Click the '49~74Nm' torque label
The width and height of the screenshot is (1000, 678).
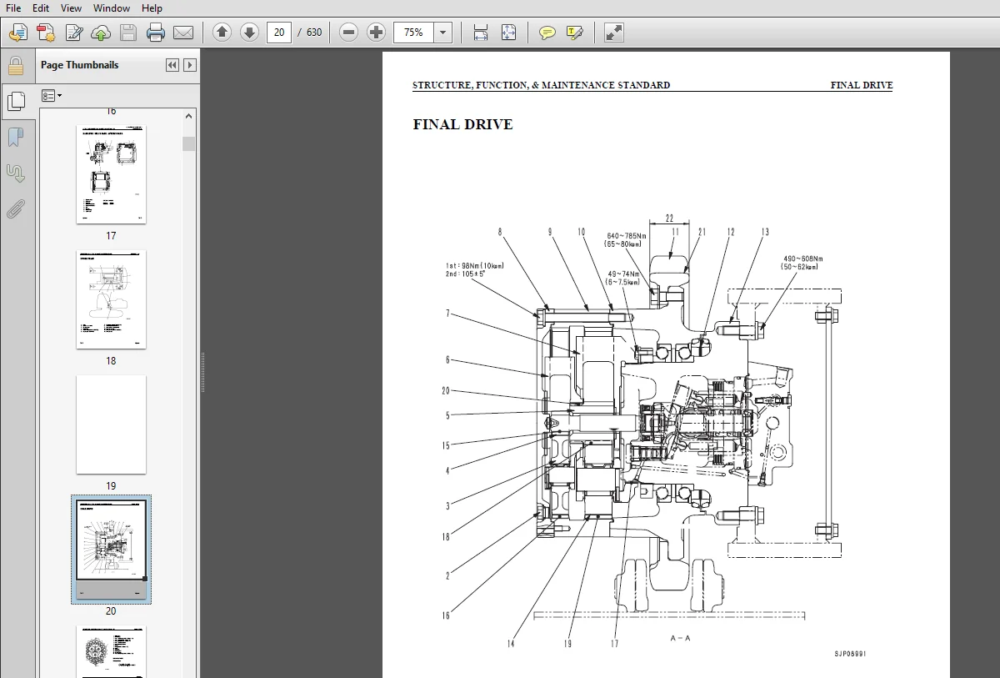click(x=623, y=274)
